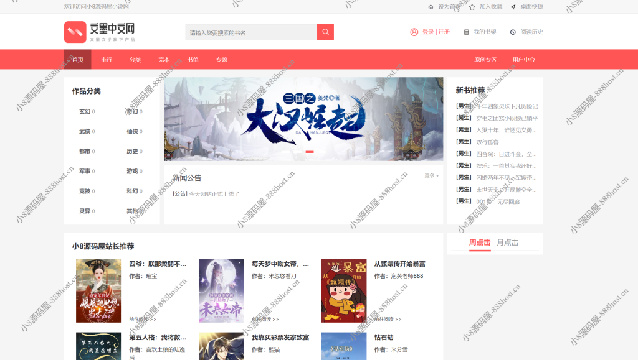638x360 pixels.
Task: Click cover of 从甄嬛传开始暴富
Action: pyautogui.click(x=344, y=290)
